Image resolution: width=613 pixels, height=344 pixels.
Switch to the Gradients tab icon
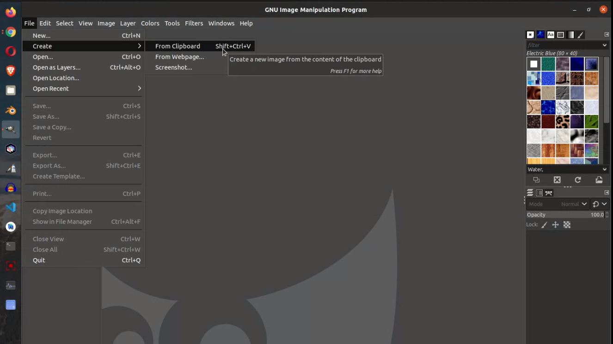click(x=570, y=35)
